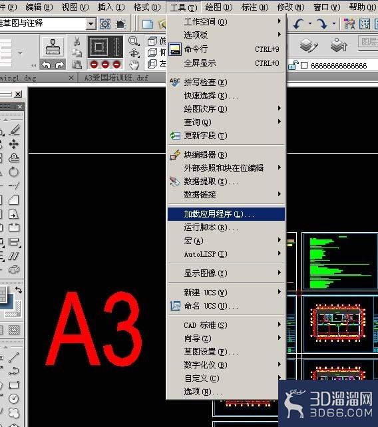
Task: Expand the AutoLISP(I) submenu
Action: point(226,254)
